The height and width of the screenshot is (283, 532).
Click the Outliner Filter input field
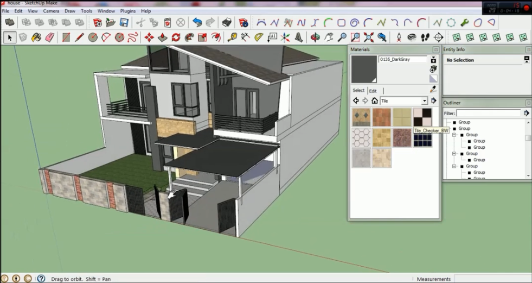click(488, 113)
